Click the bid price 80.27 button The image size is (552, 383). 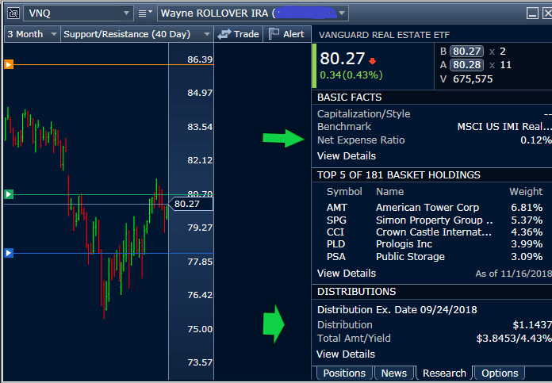tap(466, 51)
